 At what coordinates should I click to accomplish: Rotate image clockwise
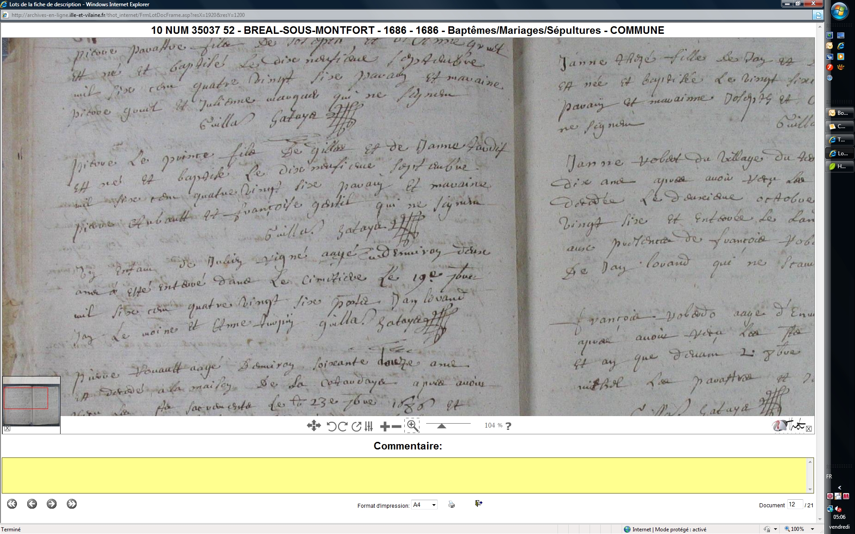coord(342,426)
